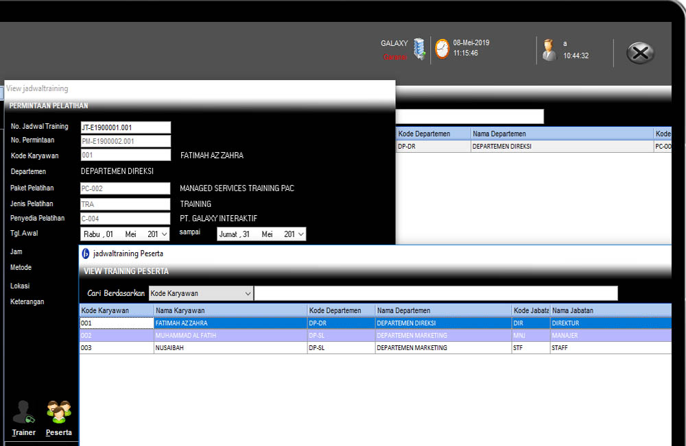Close the application with the X button

640,53
